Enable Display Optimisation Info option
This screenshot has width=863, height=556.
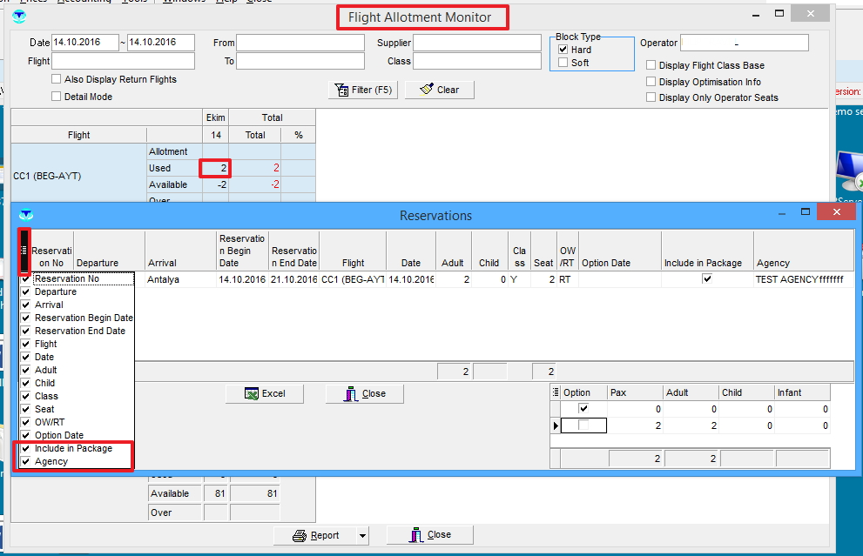651,82
